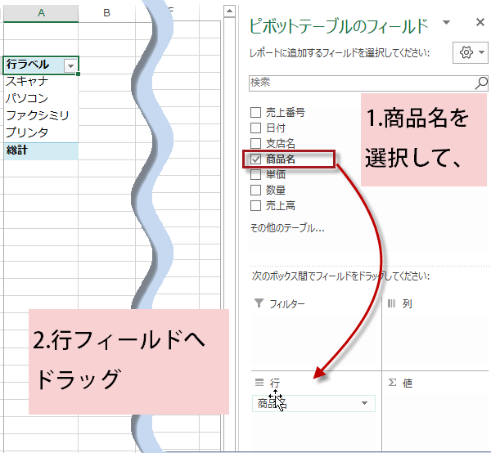Screen dimensions: 491x453
Task: Select the 数量 field checkbox
Action: click(256, 190)
